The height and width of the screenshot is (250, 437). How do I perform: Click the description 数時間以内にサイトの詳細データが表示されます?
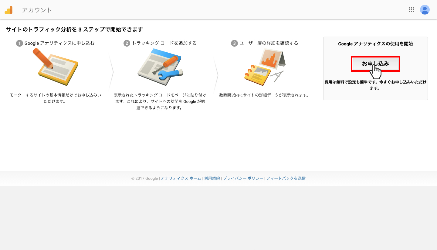264,95
